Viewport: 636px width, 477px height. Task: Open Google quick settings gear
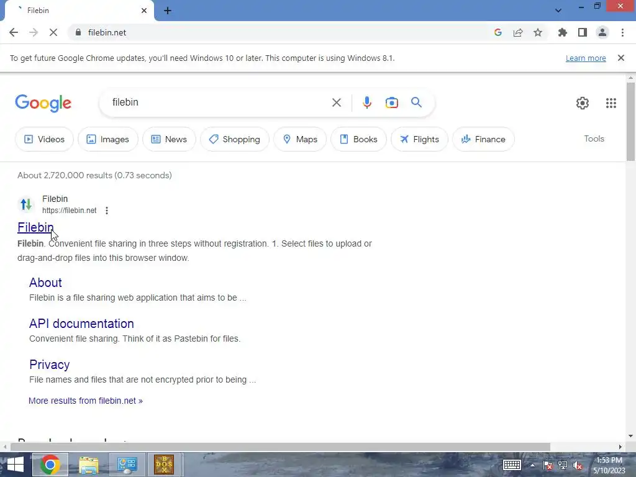(x=583, y=103)
